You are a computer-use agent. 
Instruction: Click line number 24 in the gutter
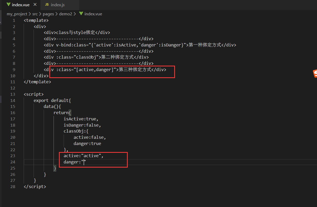click(x=13, y=162)
